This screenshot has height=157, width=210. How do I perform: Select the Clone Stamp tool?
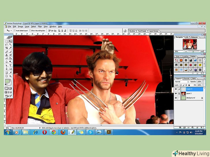click(7, 55)
